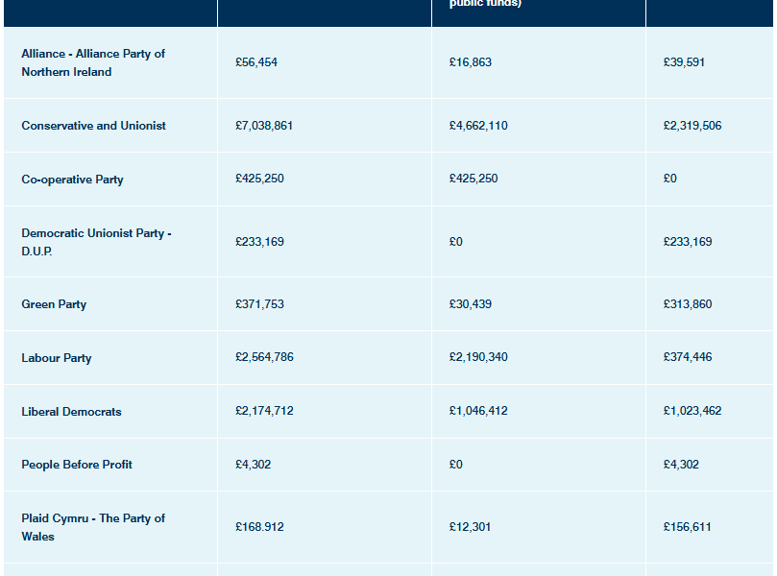This screenshot has width=777, height=576.
Task: Select the Democratic Unionist Party - D.U.P. label
Action: coord(96,242)
